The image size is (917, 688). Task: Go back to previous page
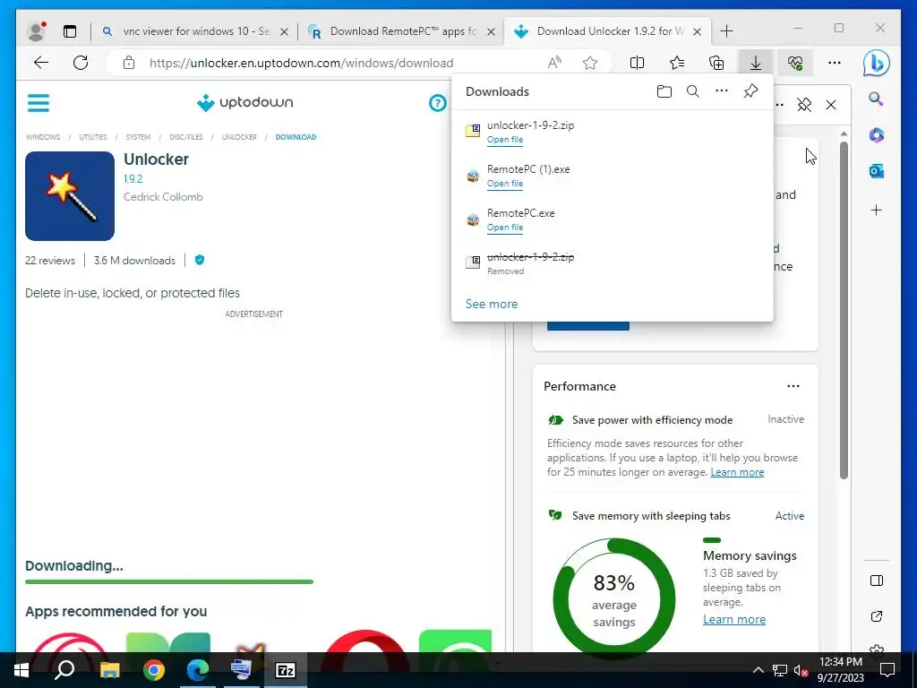(41, 63)
